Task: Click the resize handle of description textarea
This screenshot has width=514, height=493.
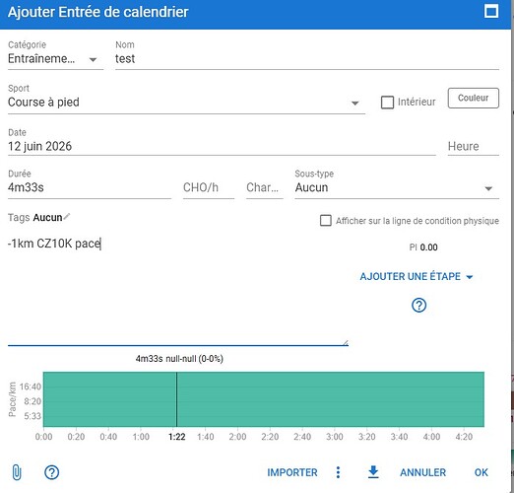Action: 346,343
